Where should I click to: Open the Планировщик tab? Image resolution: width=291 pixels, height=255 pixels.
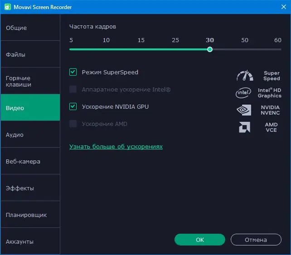point(30,215)
